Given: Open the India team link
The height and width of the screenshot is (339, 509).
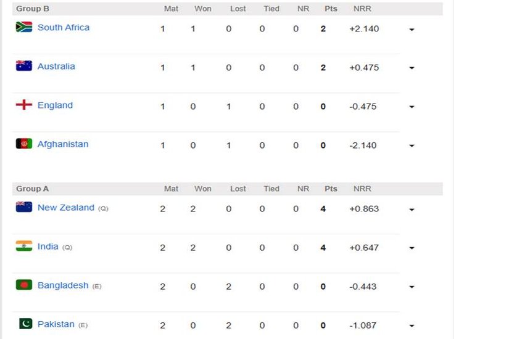Looking at the screenshot, I should (x=48, y=247).
